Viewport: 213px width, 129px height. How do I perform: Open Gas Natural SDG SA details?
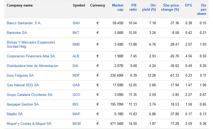(x=23, y=85)
